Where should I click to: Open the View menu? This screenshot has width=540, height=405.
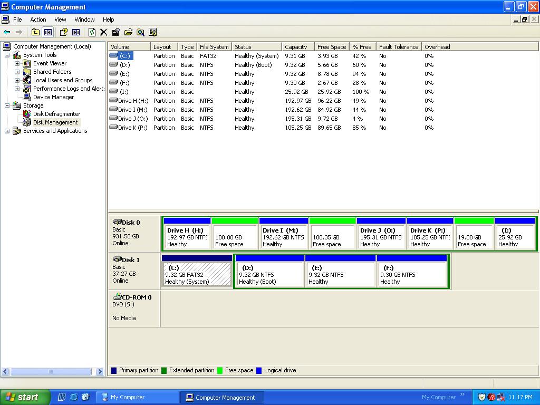click(60, 19)
